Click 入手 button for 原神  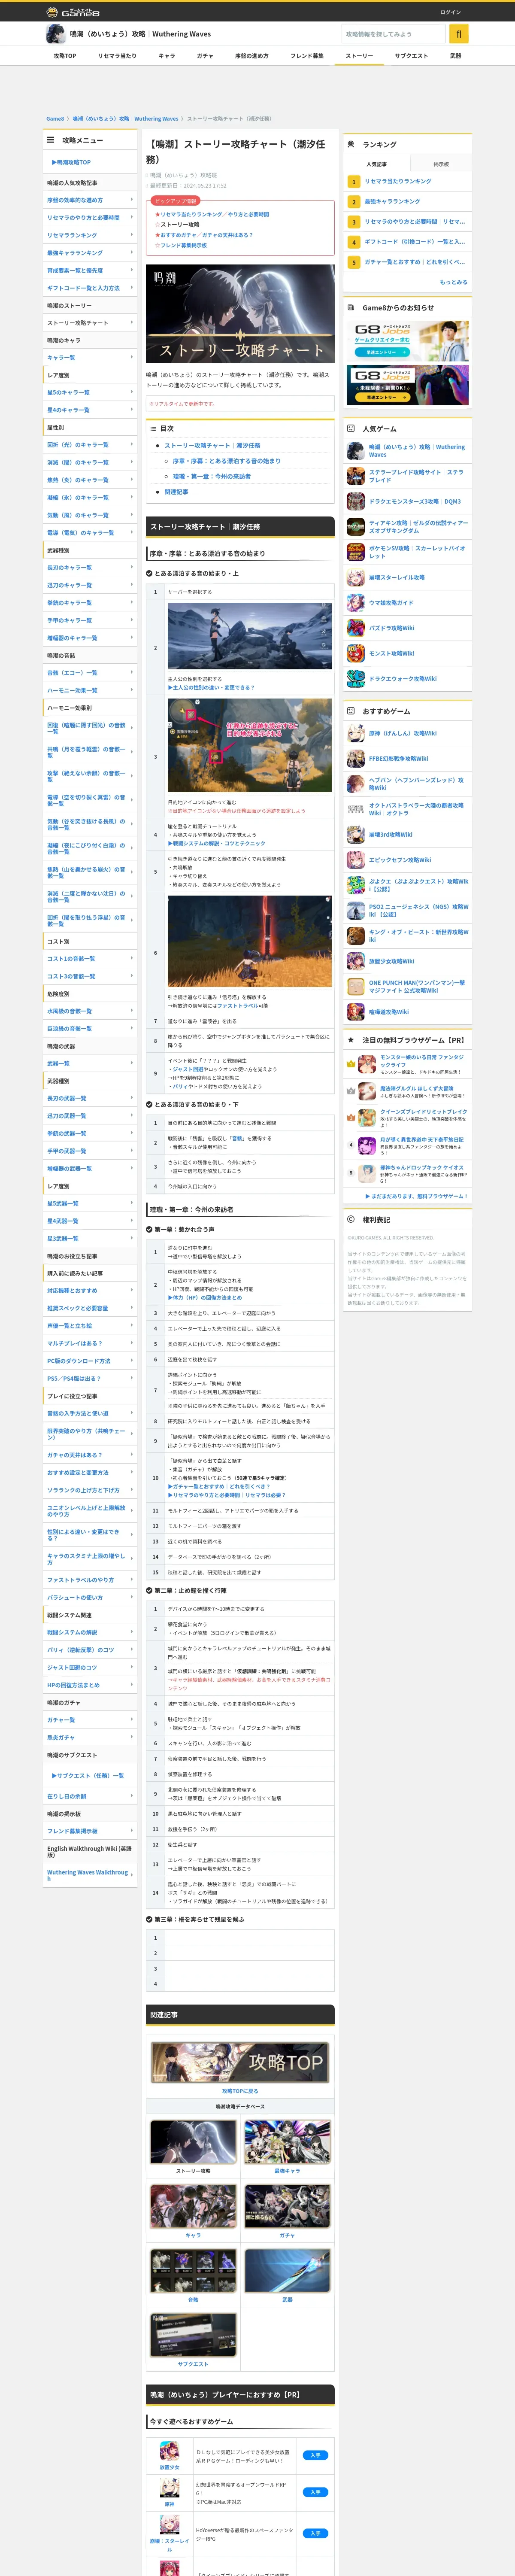pyautogui.click(x=315, y=2492)
